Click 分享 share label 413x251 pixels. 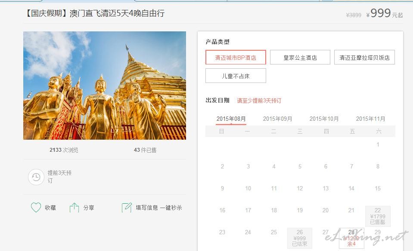(x=89, y=208)
